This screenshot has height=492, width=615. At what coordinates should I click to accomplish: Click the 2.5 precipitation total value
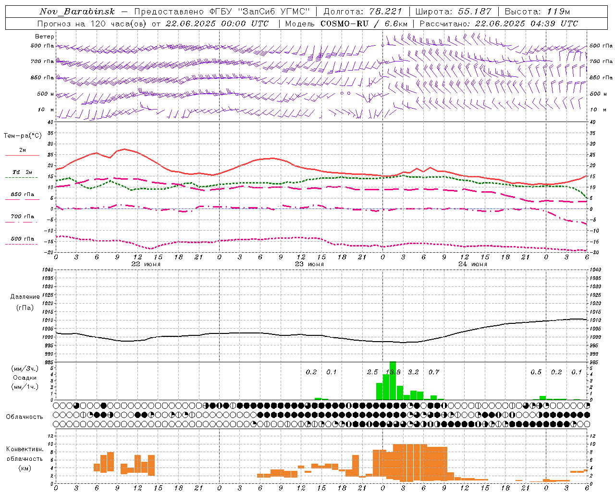click(372, 372)
